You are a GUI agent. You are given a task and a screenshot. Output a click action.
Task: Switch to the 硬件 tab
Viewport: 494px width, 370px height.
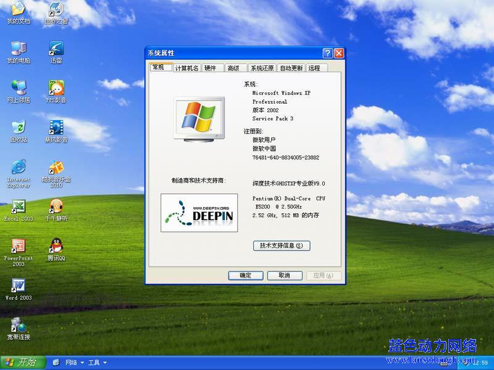[x=211, y=68]
